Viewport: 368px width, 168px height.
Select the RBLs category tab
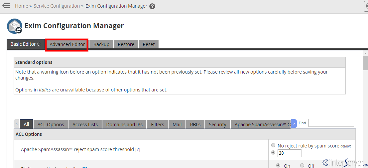tap(195, 125)
